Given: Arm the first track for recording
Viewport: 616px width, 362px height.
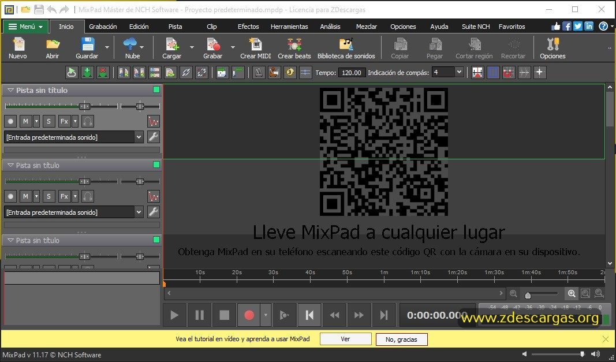Looking at the screenshot, I should click(10, 121).
